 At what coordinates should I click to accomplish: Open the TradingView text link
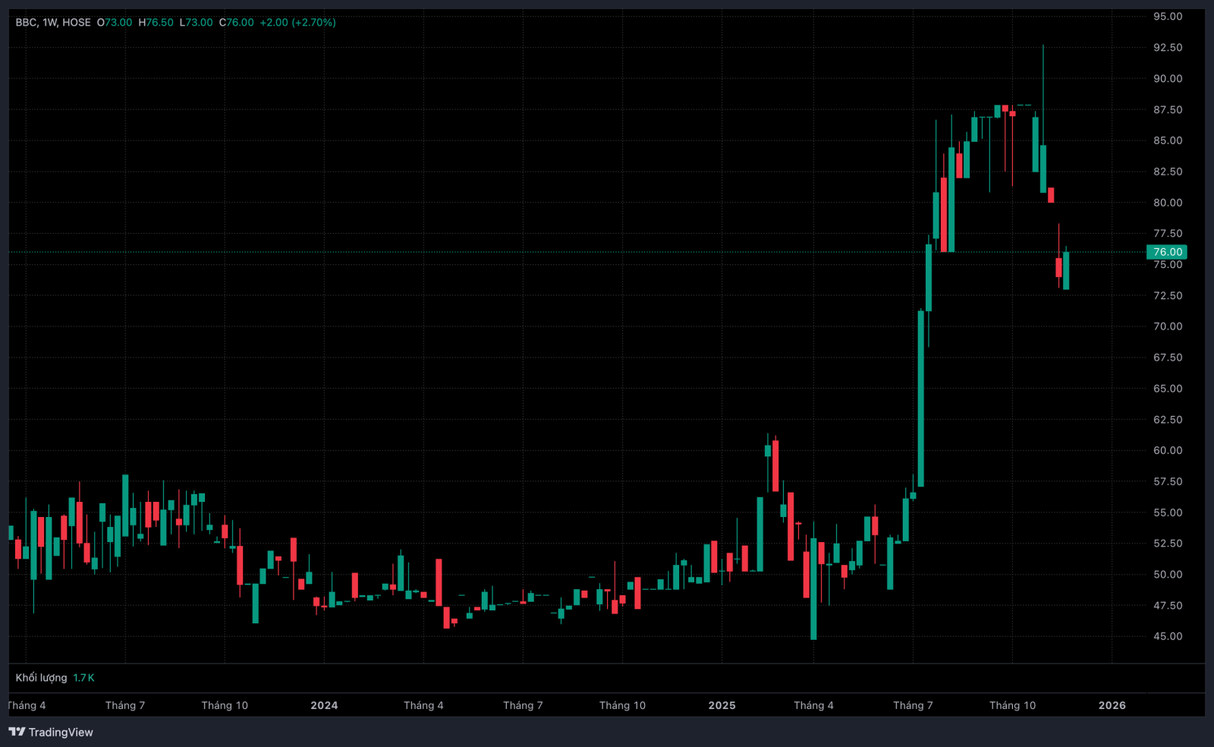tap(61, 732)
